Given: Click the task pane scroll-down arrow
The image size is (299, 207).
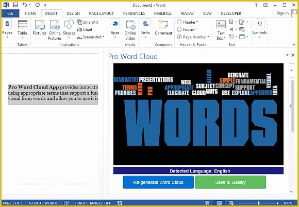Looking at the screenshot, I should [291, 192].
